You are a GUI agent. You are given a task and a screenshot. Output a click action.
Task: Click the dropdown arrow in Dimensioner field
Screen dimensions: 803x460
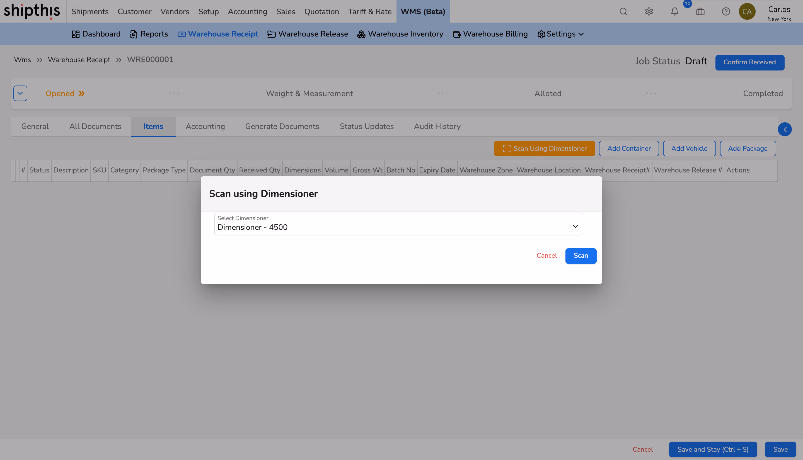pos(575,227)
